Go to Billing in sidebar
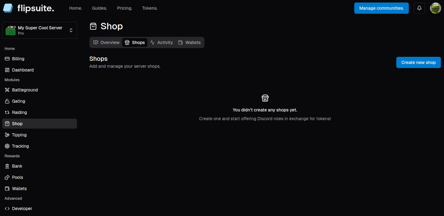The height and width of the screenshot is (216, 444). (40, 59)
